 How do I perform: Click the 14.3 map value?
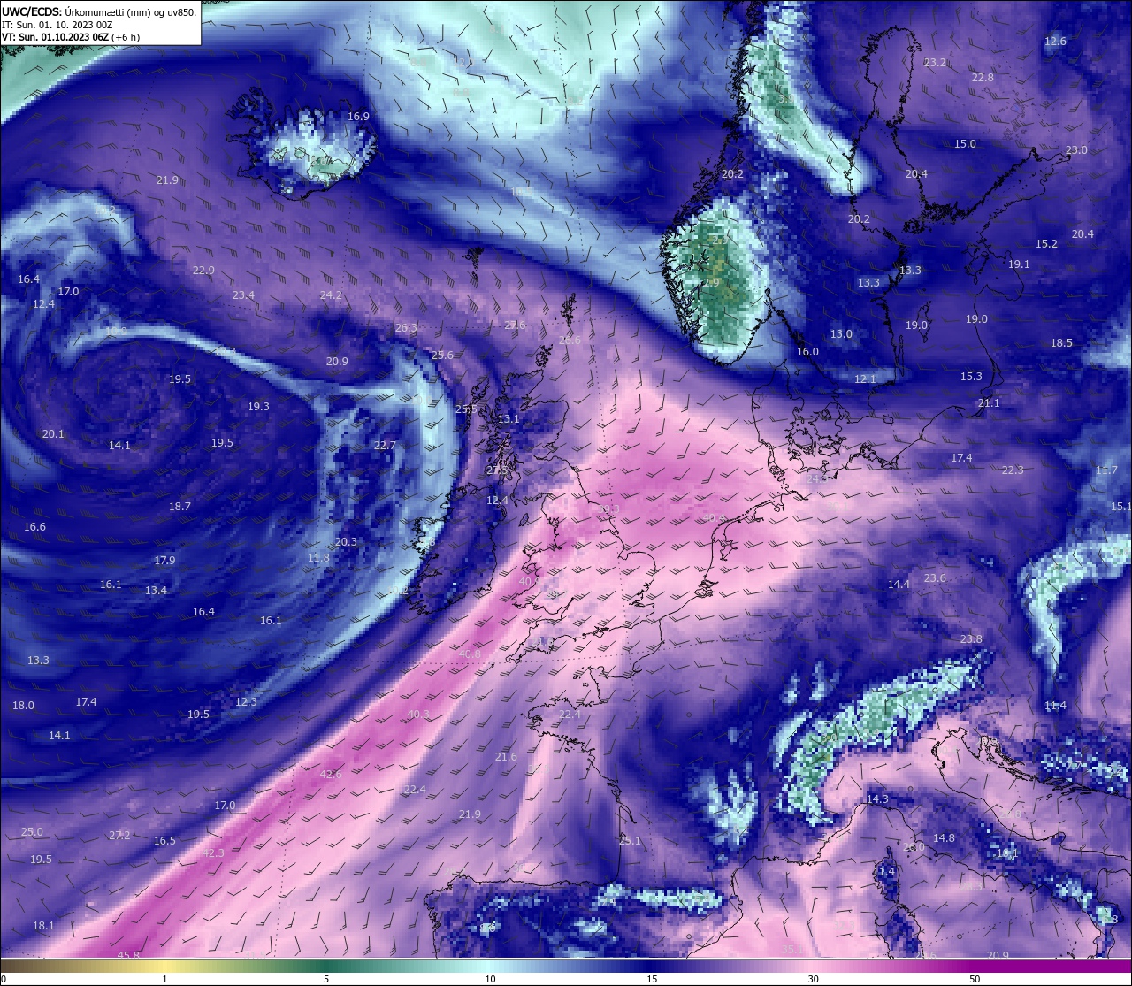pos(877,799)
